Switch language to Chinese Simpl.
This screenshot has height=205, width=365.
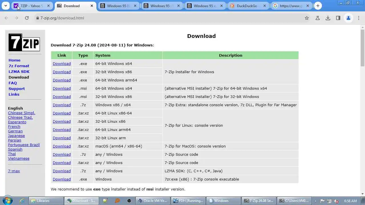pyautogui.click(x=21, y=113)
